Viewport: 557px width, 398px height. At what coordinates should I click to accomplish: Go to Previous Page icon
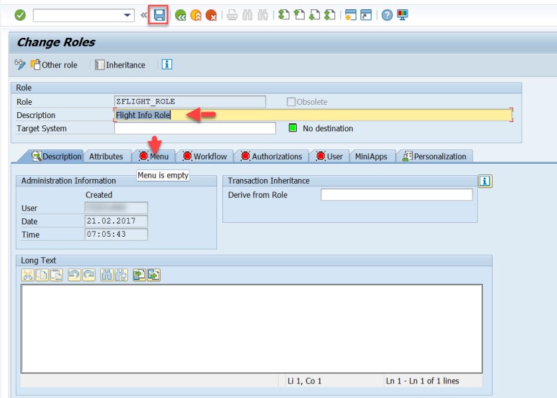coord(299,15)
